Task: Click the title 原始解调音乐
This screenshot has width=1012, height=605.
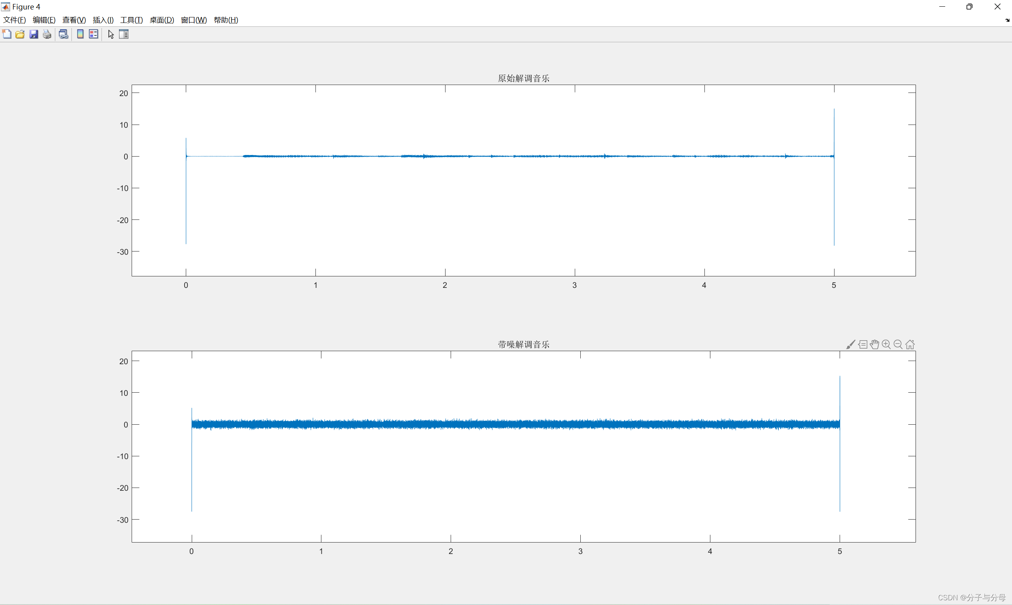Action: point(524,78)
